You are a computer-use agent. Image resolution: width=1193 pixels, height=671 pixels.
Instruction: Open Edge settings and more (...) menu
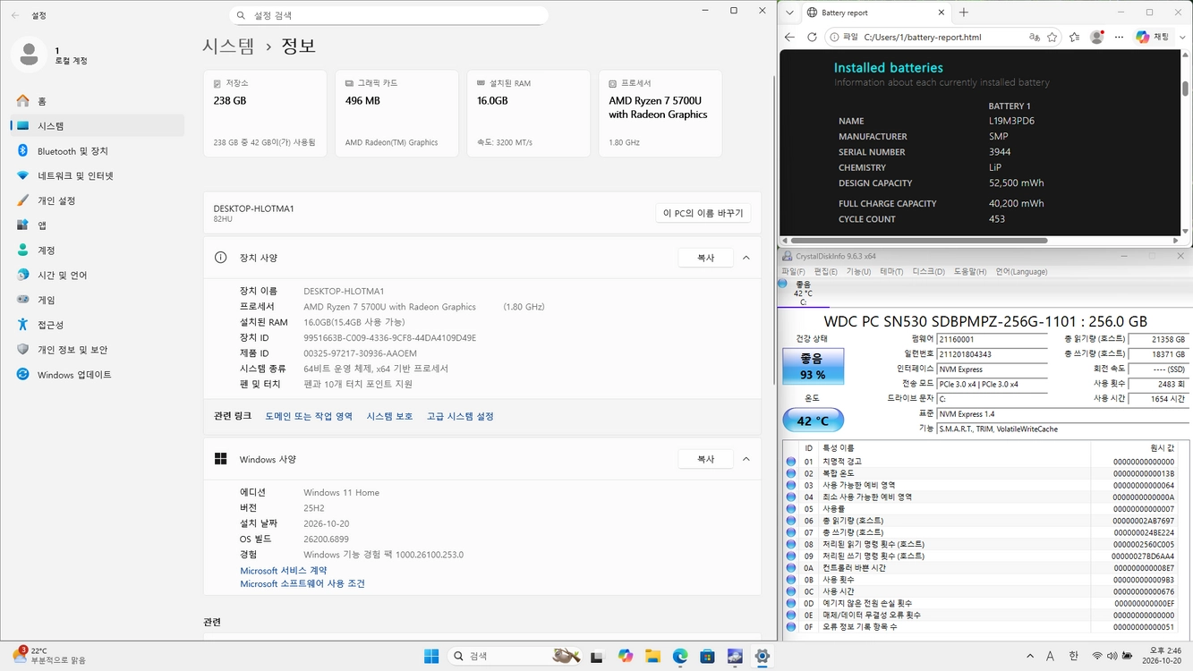(x=1119, y=38)
